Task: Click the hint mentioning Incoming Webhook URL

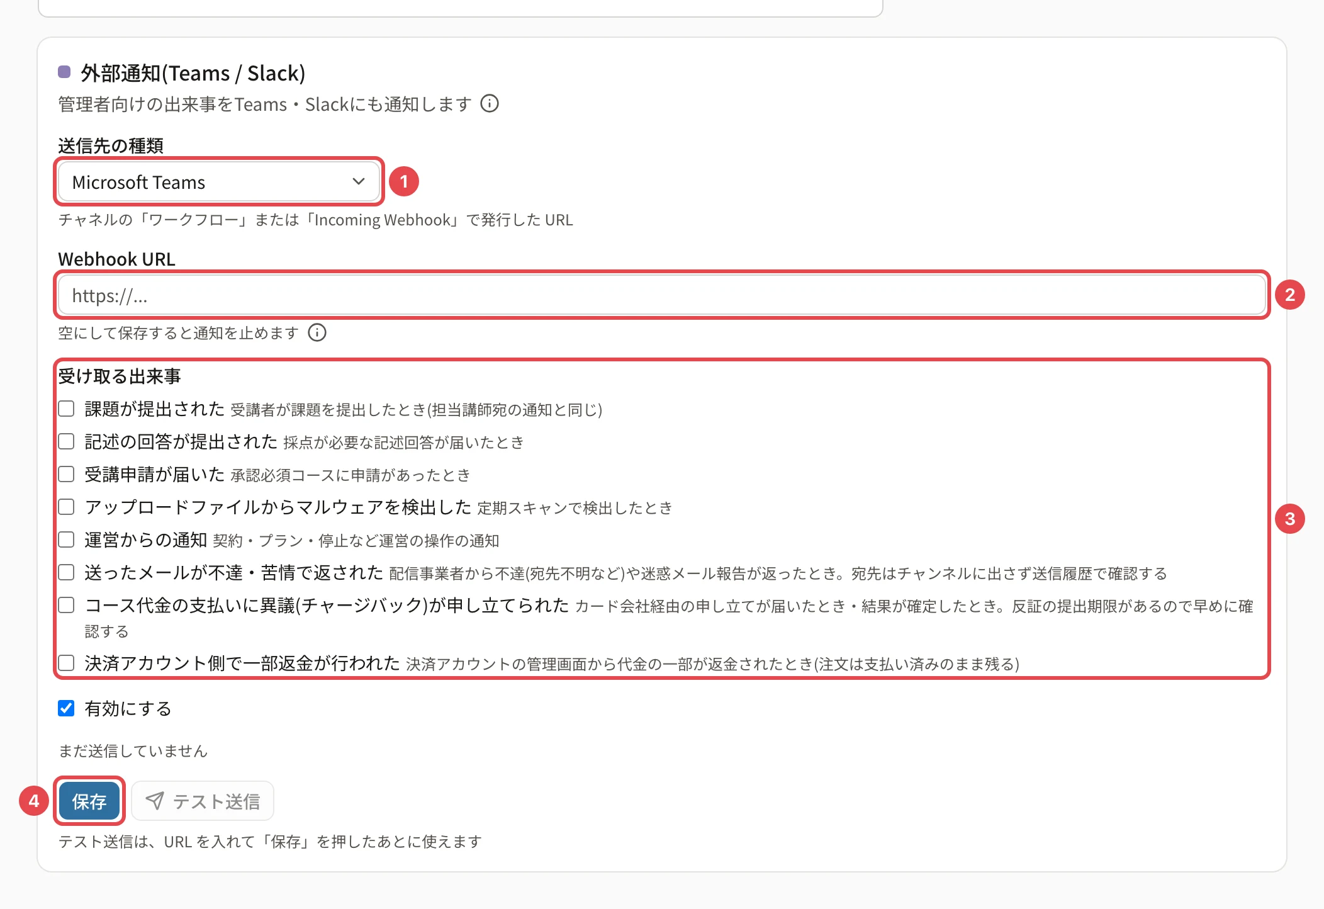Action: [315, 220]
